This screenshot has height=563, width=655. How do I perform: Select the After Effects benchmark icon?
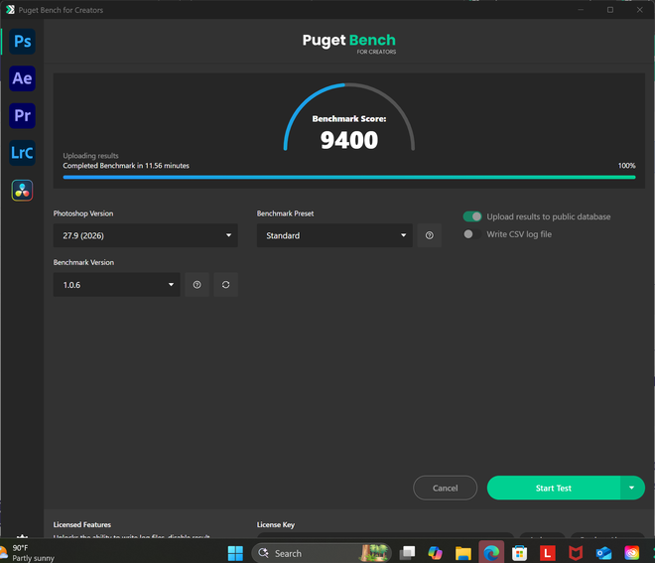[x=22, y=78]
